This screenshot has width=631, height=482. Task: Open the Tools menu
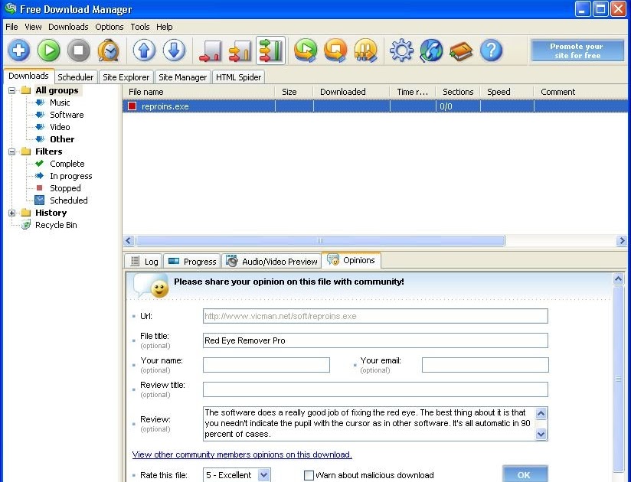[139, 27]
